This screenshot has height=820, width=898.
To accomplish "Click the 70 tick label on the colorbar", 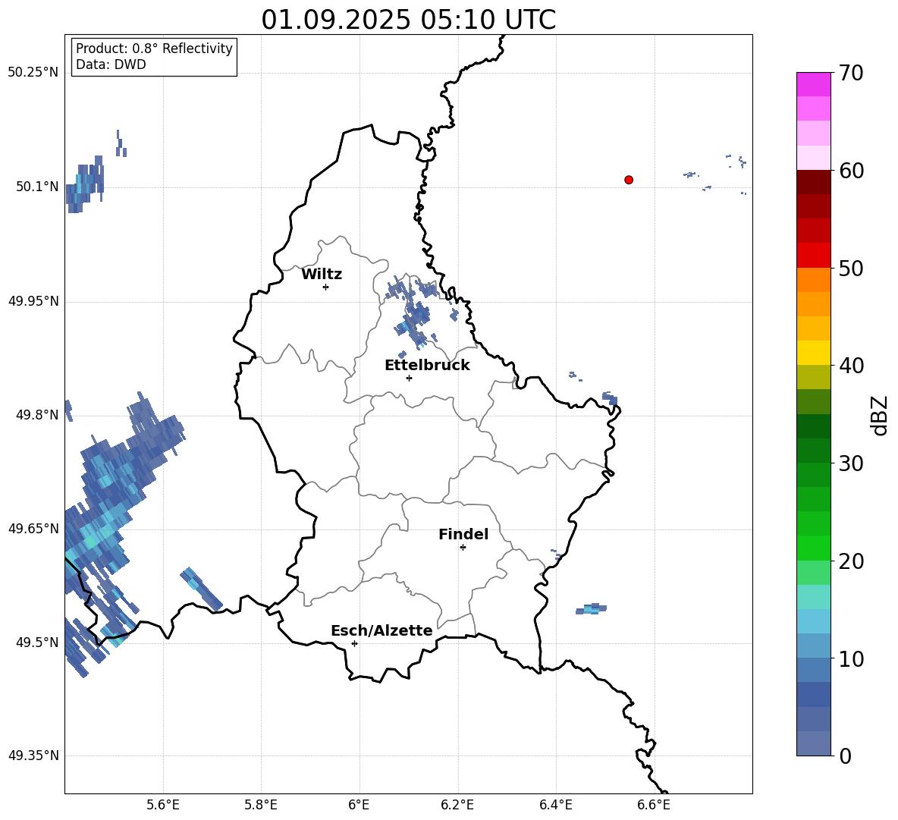I will point(850,73).
